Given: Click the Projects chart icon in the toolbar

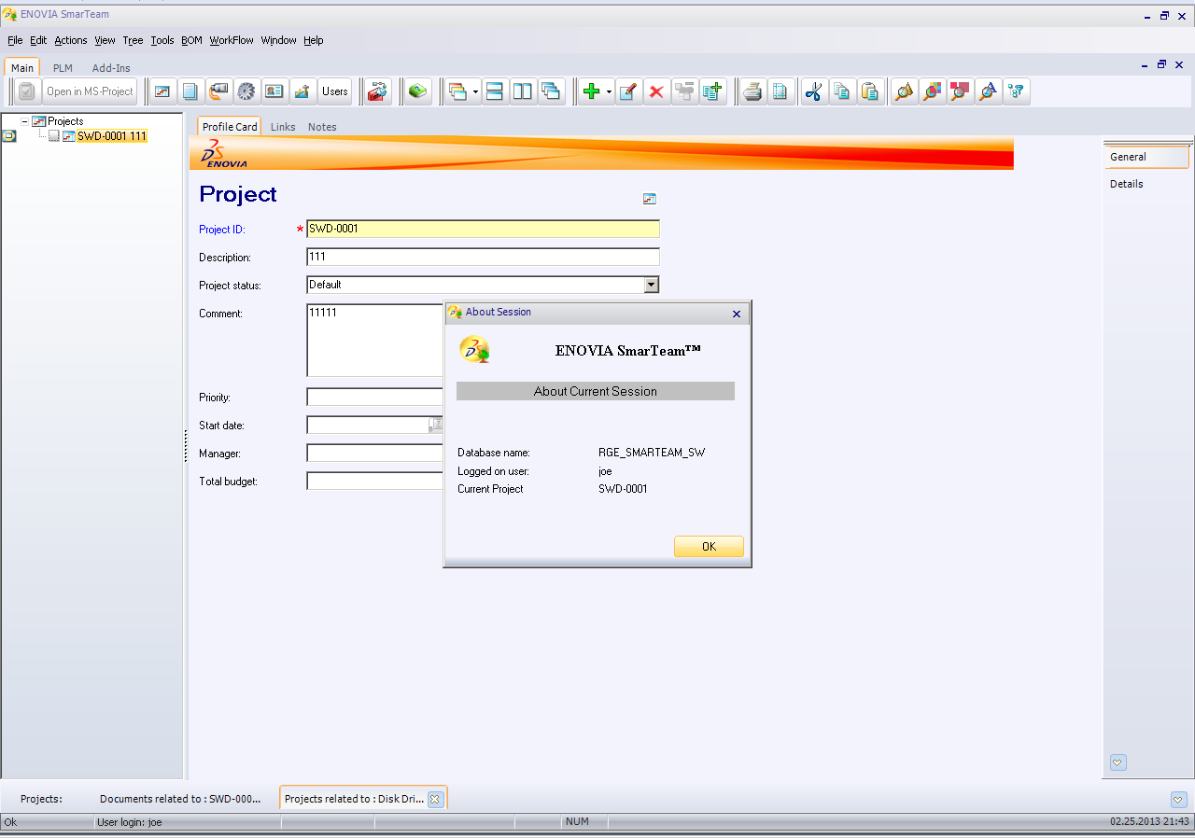Looking at the screenshot, I should (x=162, y=91).
